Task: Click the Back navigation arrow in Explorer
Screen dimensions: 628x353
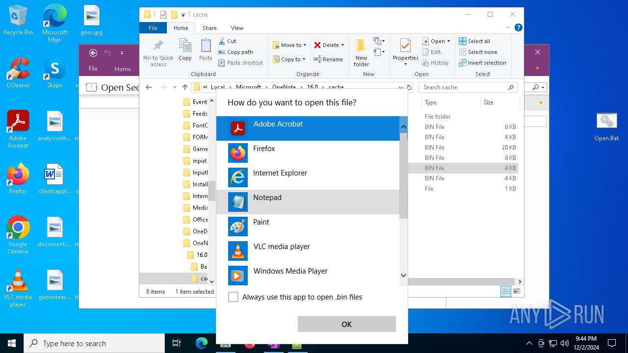Action: pos(149,87)
